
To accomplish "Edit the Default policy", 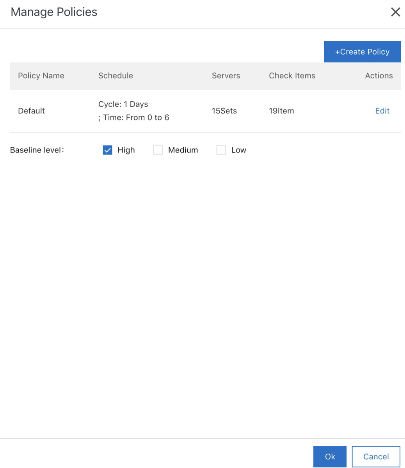I will tap(382, 111).
